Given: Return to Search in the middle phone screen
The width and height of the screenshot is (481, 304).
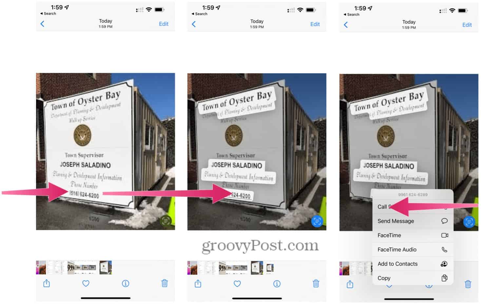Looking at the screenshot, I should [200, 14].
